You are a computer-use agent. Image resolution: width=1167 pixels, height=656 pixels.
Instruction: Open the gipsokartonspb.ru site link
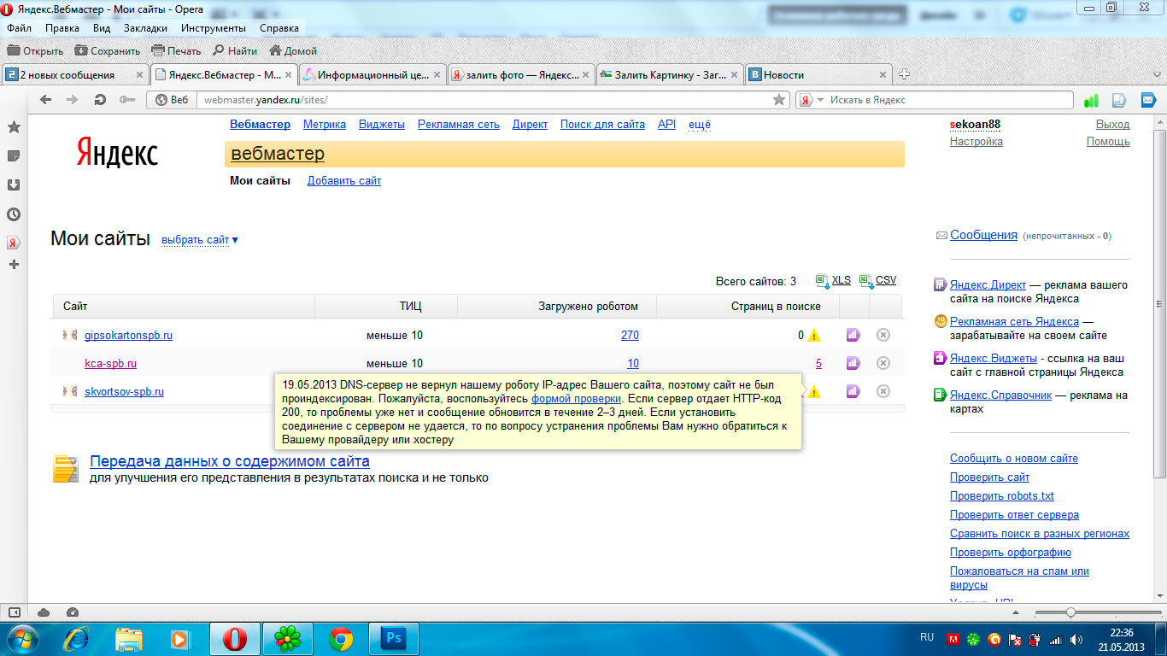coord(128,335)
